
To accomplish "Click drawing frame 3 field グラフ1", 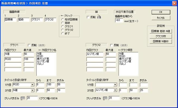I will 37,20.
